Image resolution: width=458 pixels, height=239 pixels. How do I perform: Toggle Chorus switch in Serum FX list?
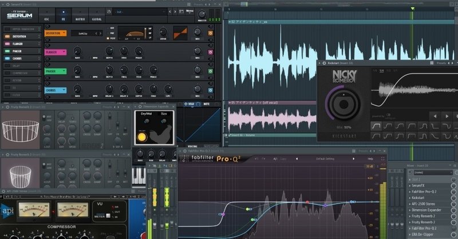tap(7, 58)
